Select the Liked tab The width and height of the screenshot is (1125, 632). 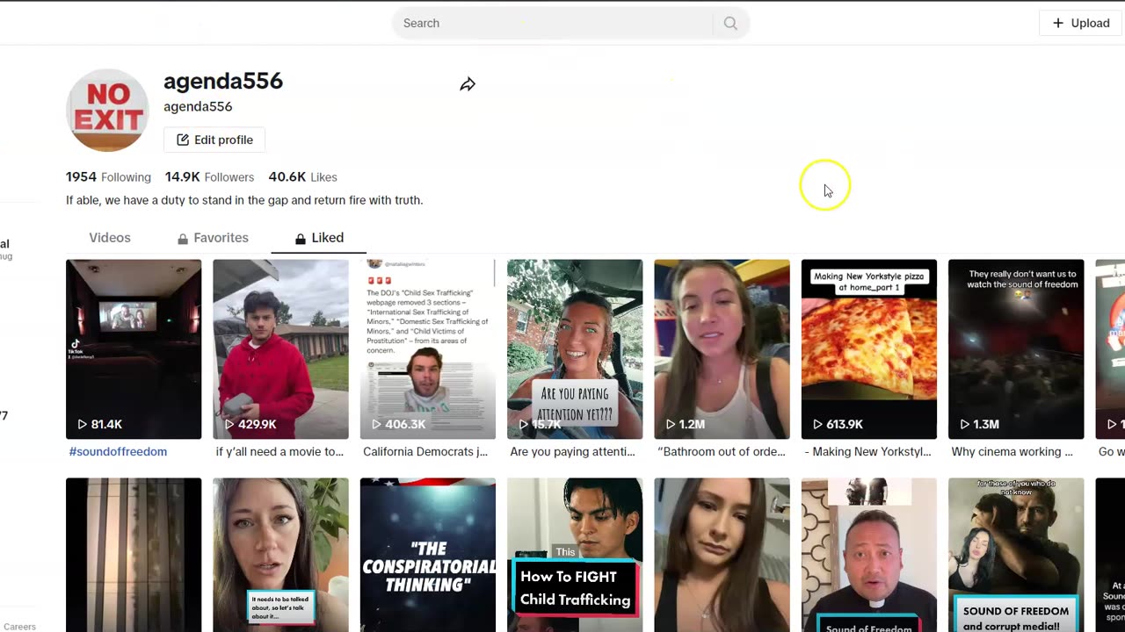pyautogui.click(x=319, y=238)
